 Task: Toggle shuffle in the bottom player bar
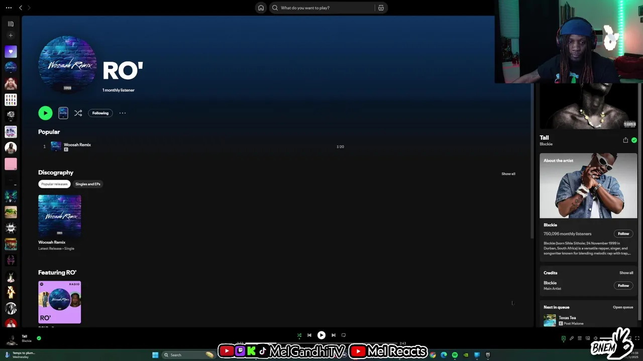click(x=299, y=335)
